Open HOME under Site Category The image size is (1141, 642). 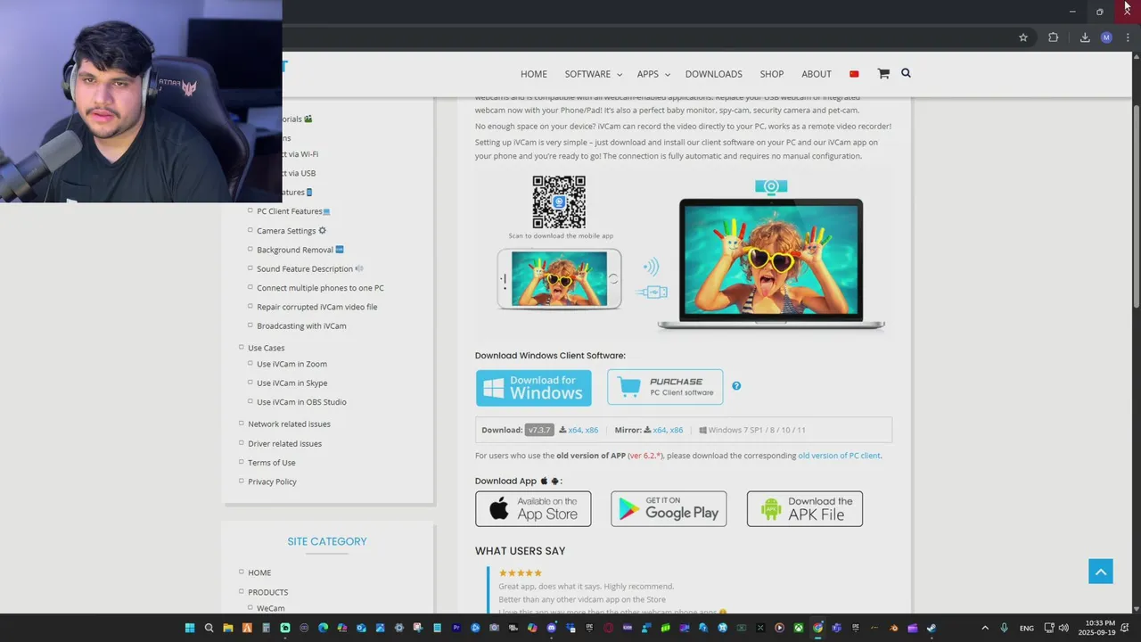[x=259, y=572]
